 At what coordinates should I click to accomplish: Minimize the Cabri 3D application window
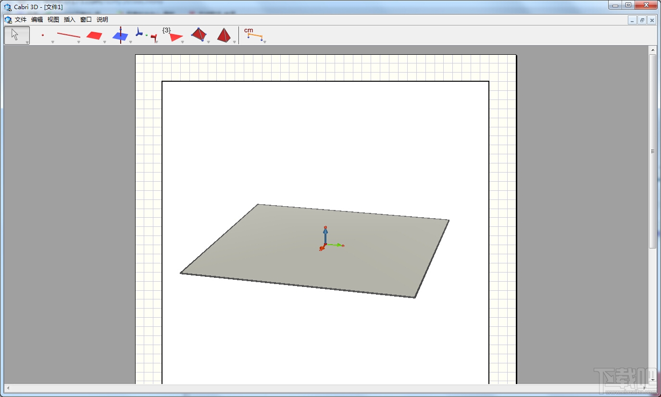[x=615, y=5]
